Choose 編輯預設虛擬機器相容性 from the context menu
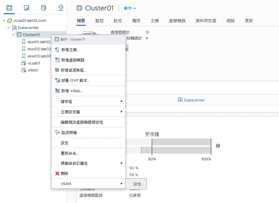Image resolution: width=279 pixels, height=203 pixels. (x=88, y=122)
